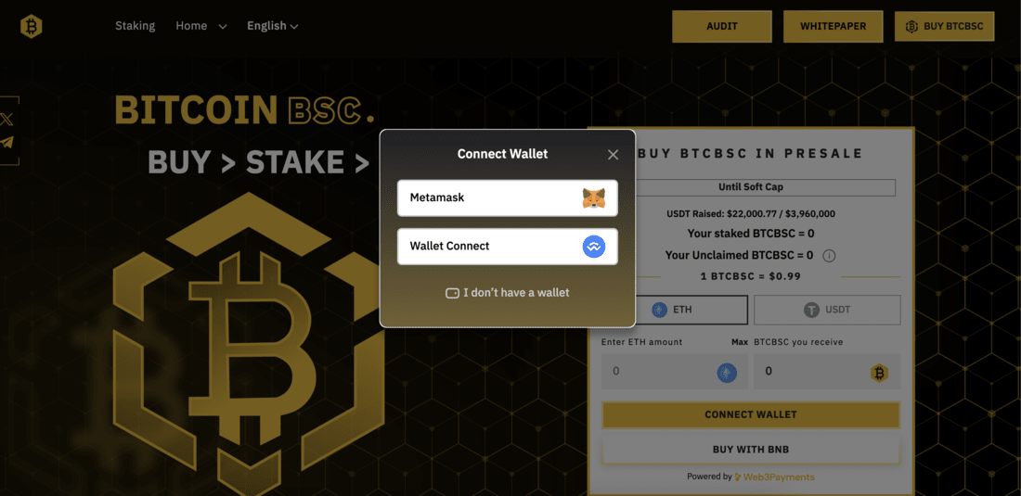Select the ETH payment option
The height and width of the screenshot is (496, 1021).
[674, 310]
